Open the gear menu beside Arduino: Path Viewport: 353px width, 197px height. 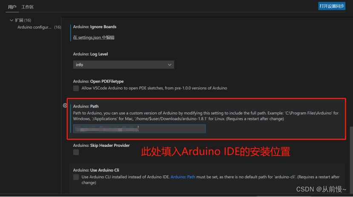pos(65,106)
